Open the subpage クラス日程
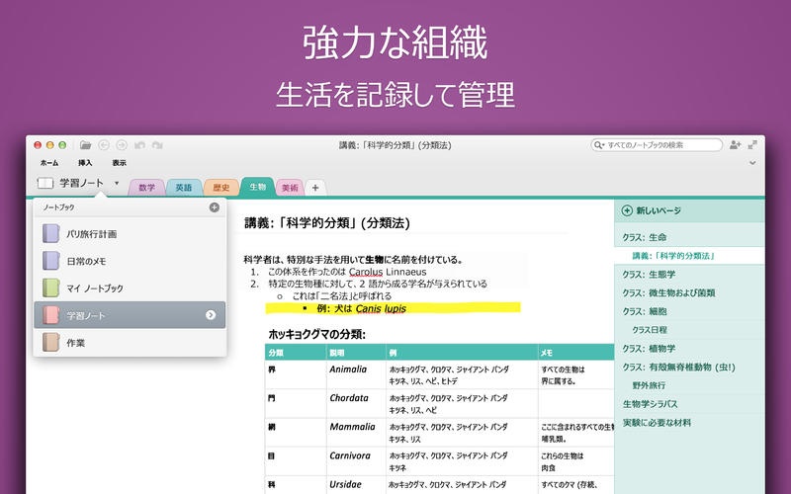Screen dimensions: 791x494 (689, 330)
